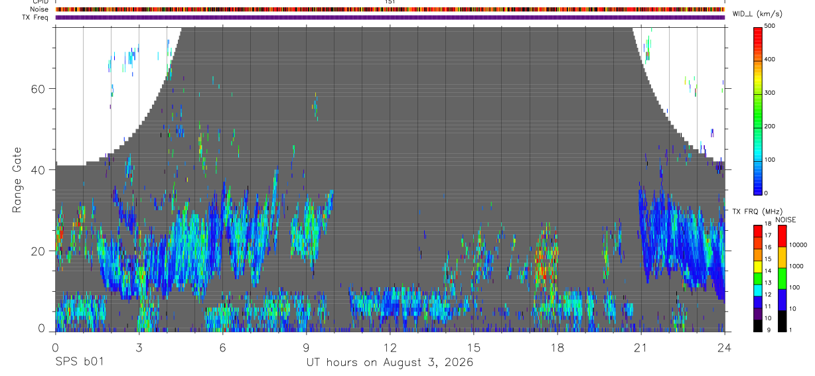The height and width of the screenshot is (376, 815).
Task: Click the CPID number 151
Action: tap(390, 2)
